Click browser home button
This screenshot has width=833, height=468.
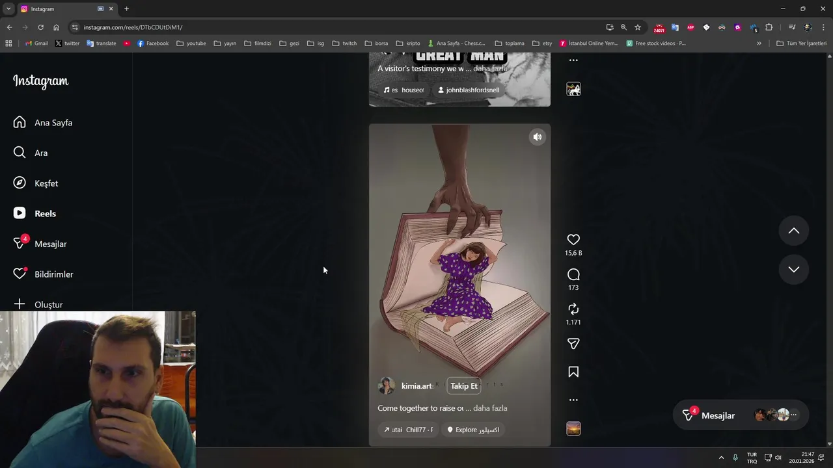(57, 27)
